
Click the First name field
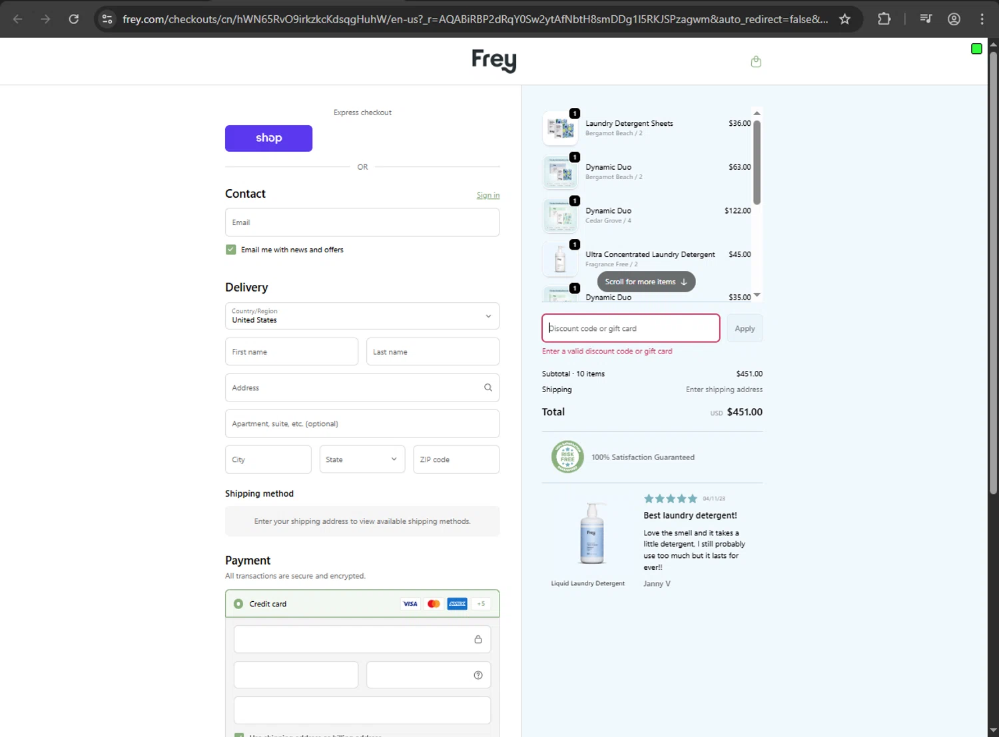point(292,352)
